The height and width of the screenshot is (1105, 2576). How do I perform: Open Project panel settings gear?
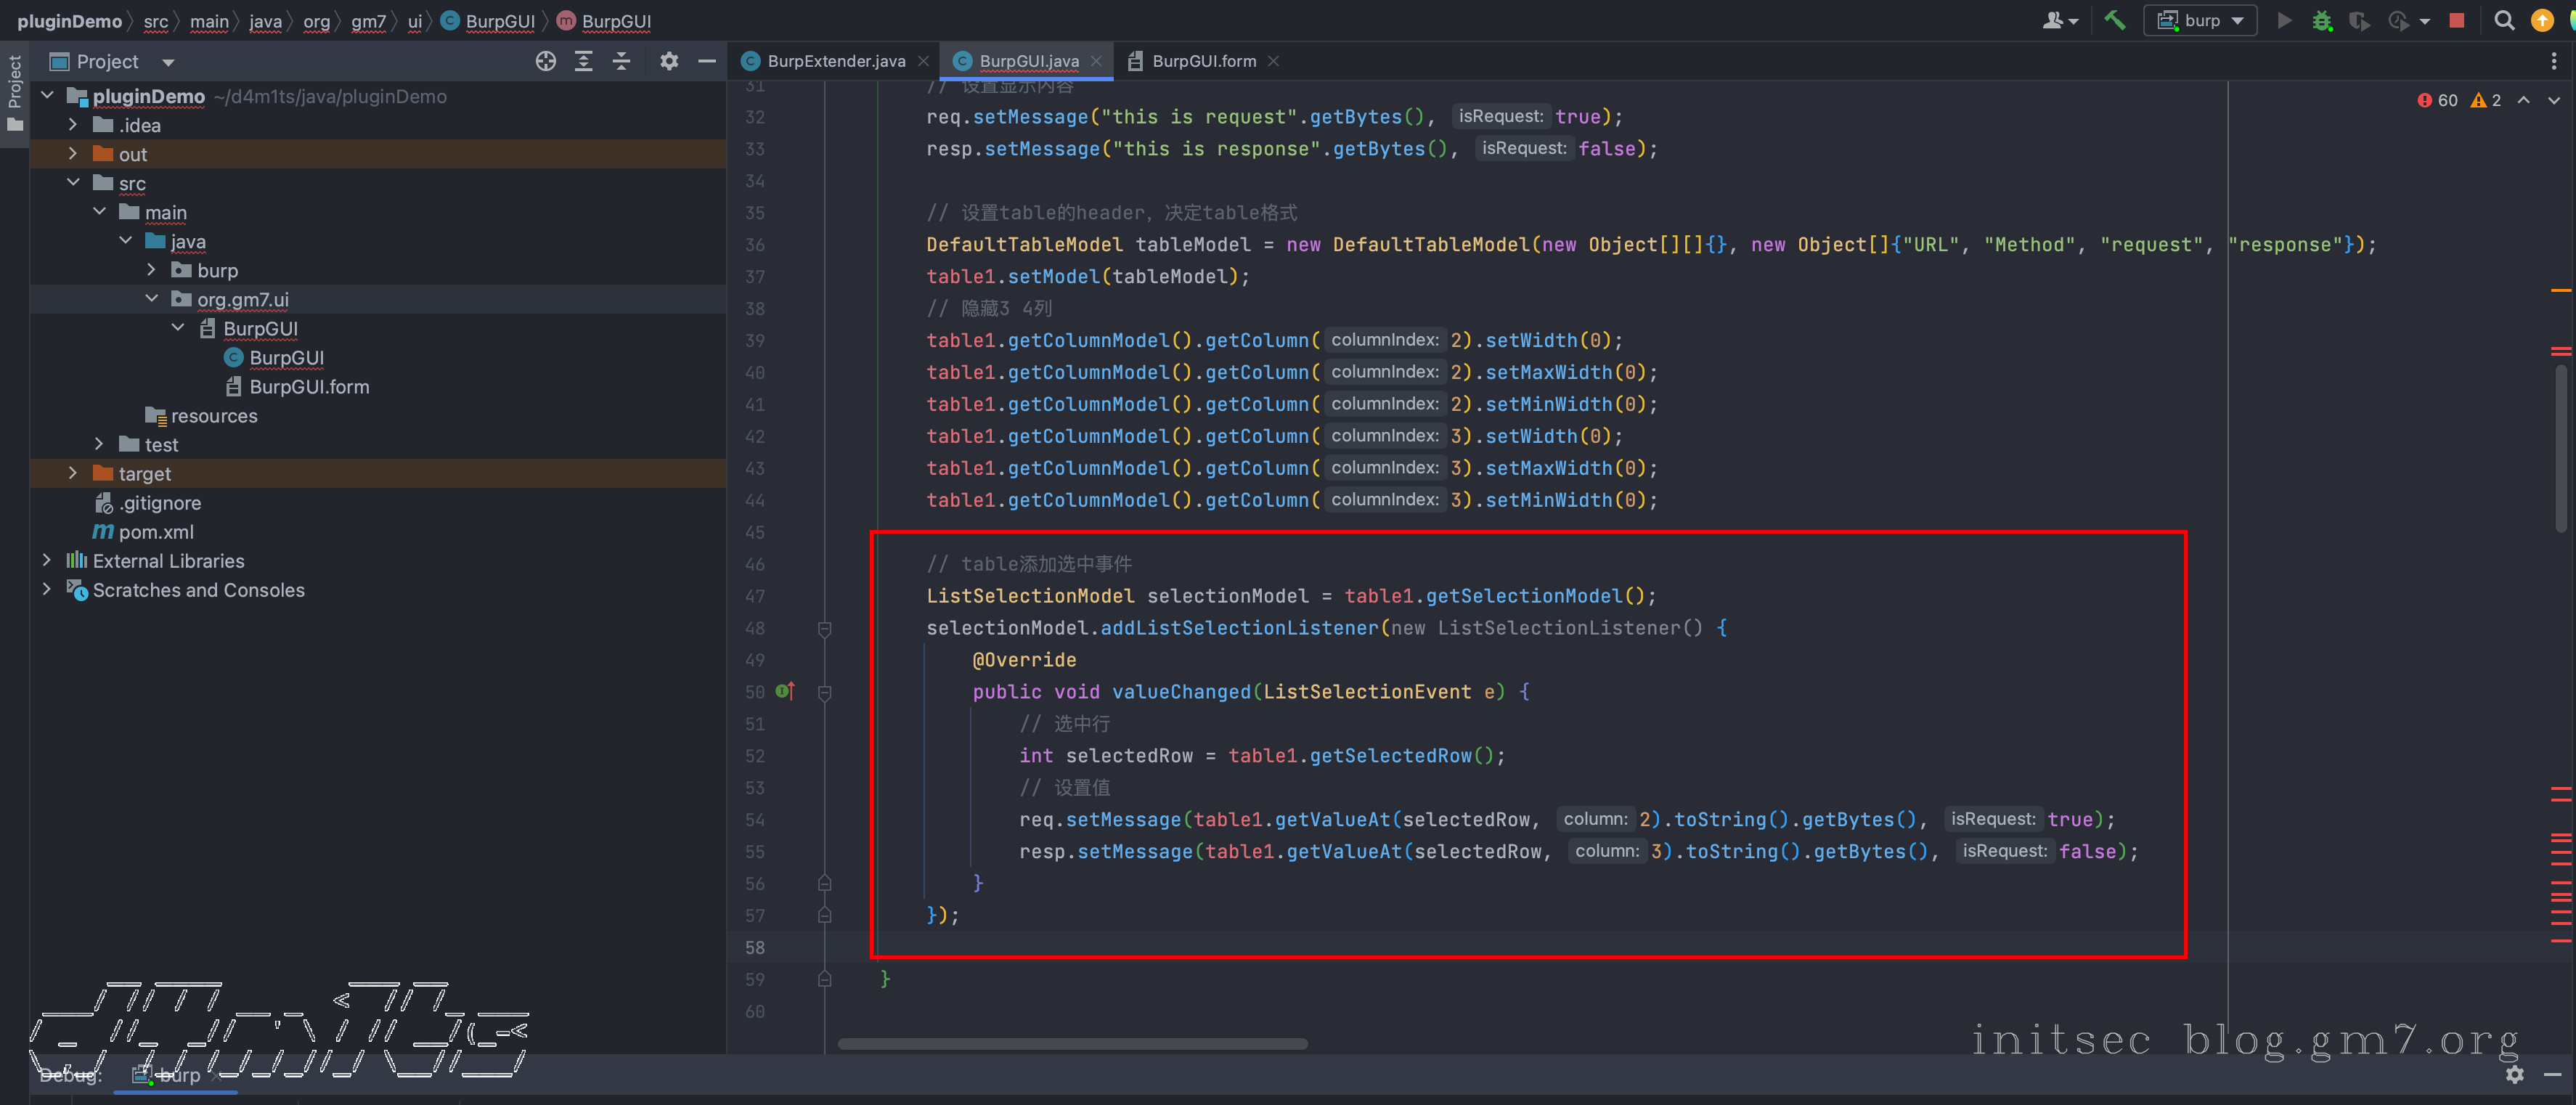coord(669,62)
